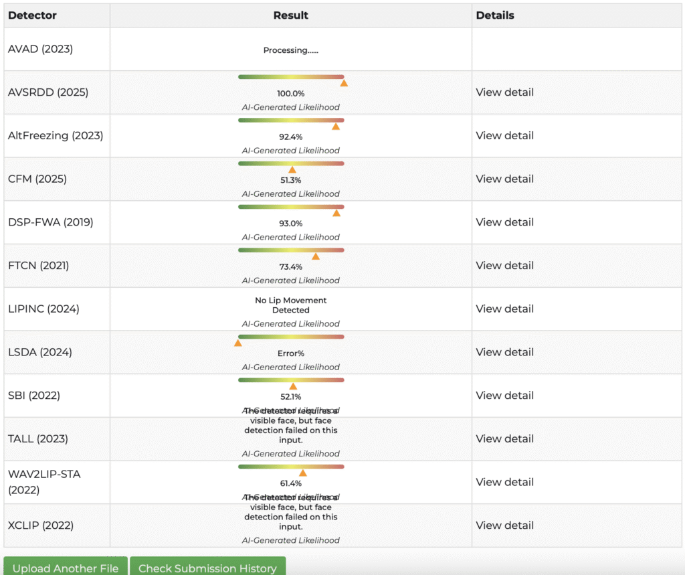685x575 pixels.
Task: Click the AltFreezing orange triangle marker
Action: [336, 127]
